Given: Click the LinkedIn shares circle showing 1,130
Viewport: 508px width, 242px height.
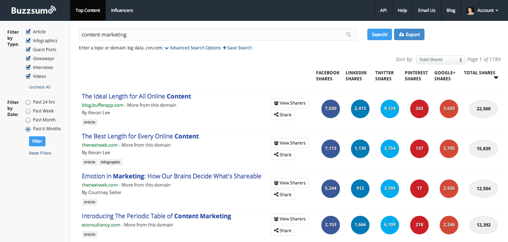Looking at the screenshot, I should tap(360, 148).
